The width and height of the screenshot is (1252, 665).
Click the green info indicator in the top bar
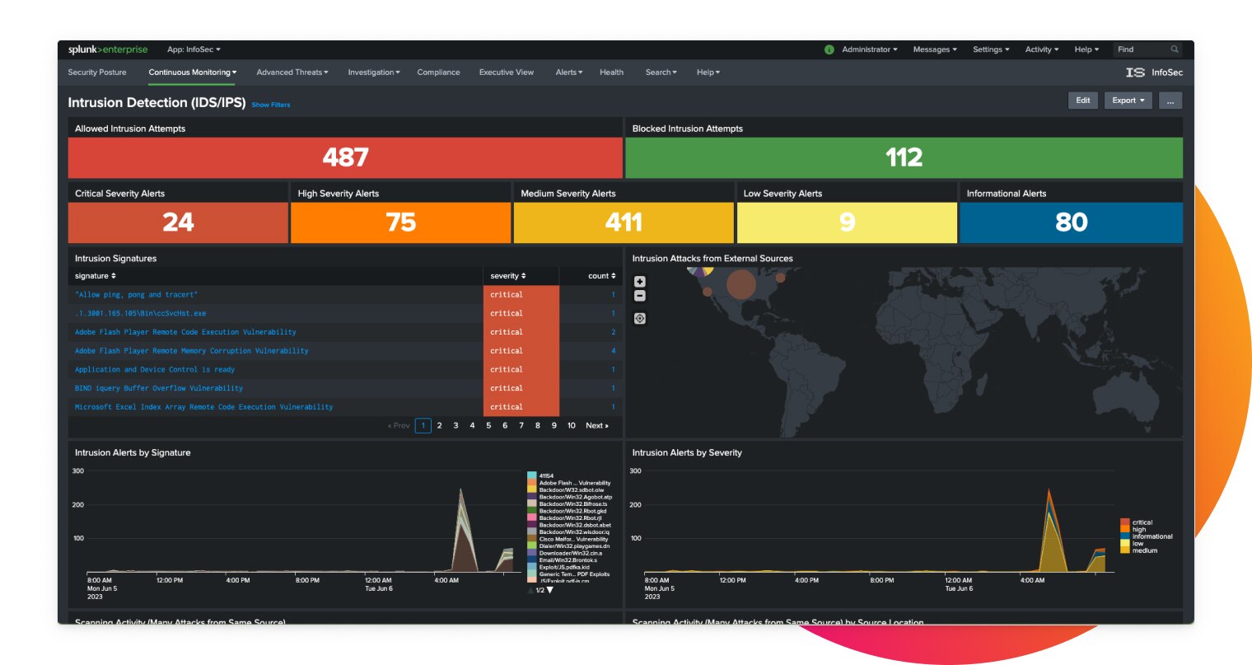point(829,49)
